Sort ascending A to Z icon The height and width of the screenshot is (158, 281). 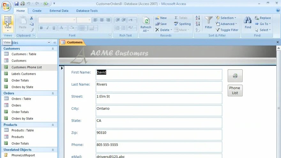tap(198, 18)
